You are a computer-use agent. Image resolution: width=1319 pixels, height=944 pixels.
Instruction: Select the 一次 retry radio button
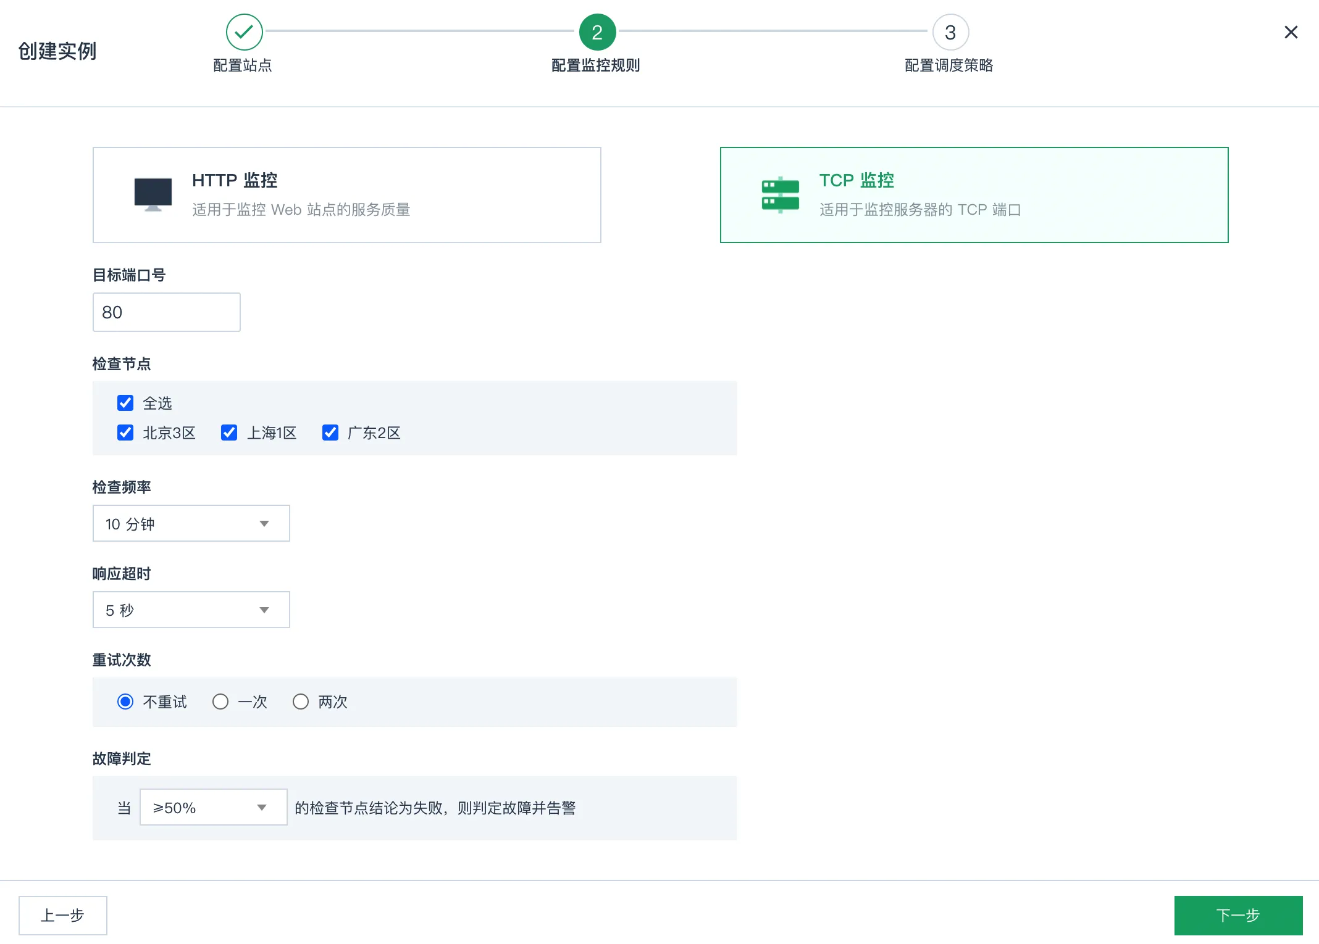point(220,702)
